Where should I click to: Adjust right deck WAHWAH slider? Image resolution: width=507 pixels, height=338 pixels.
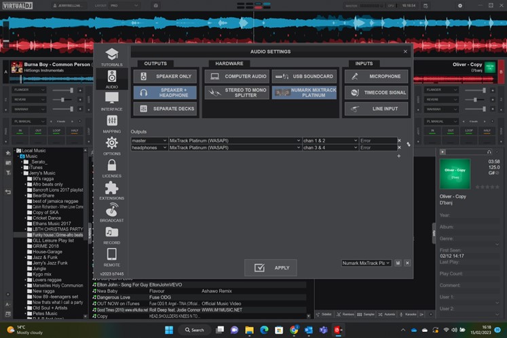pyautogui.click(x=475, y=109)
